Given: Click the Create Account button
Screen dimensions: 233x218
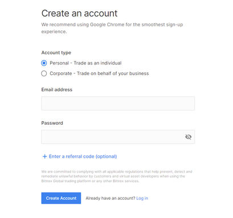Looking at the screenshot, I should (61, 198).
